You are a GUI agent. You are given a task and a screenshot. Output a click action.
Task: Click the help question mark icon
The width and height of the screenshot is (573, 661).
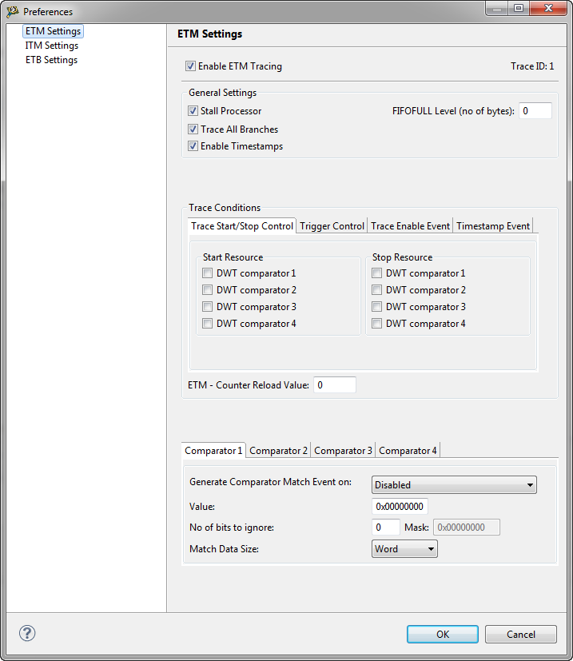pos(27,633)
